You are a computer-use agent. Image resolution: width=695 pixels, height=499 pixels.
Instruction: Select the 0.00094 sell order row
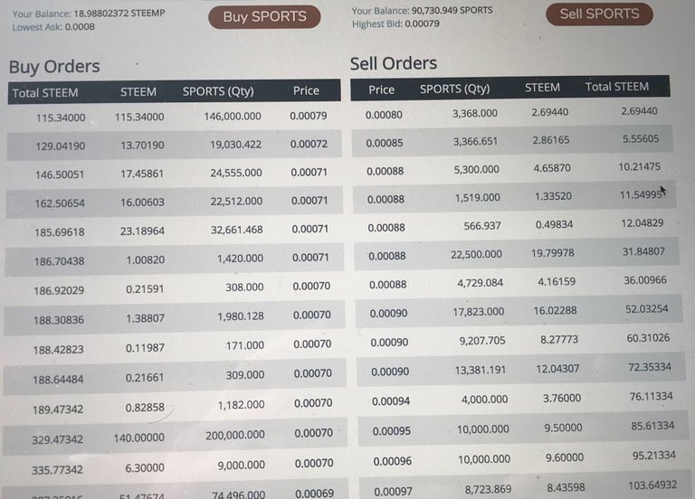(x=522, y=399)
